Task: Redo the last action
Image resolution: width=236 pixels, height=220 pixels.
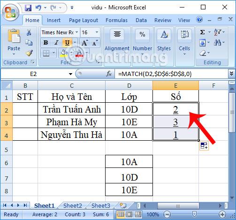Action: tap(53, 8)
